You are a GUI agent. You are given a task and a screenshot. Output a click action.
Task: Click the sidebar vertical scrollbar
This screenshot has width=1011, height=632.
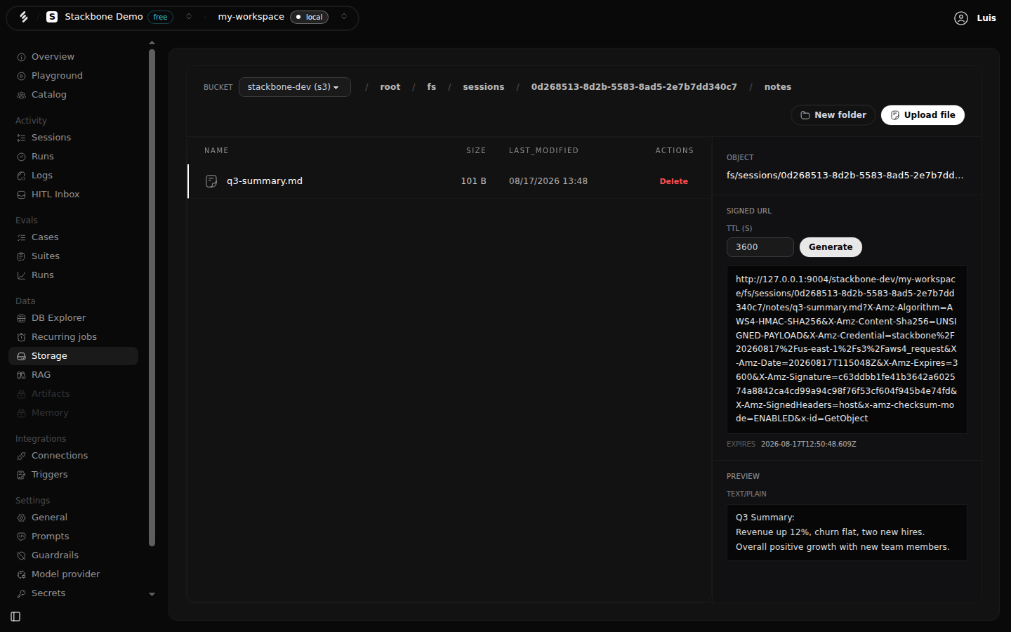[152, 298]
